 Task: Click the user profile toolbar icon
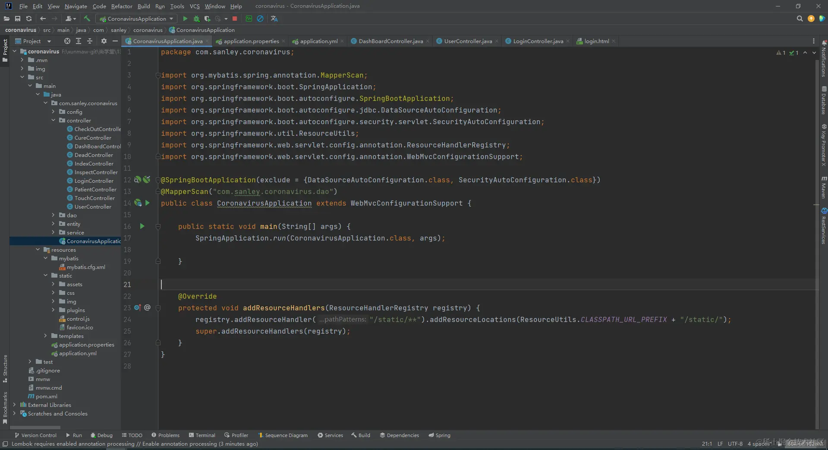[x=70, y=19]
